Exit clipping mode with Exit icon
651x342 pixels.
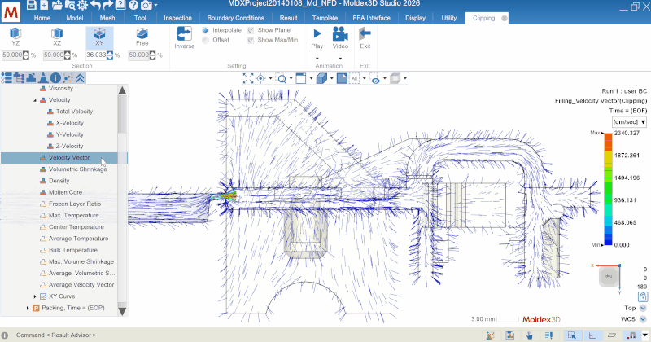tap(365, 37)
